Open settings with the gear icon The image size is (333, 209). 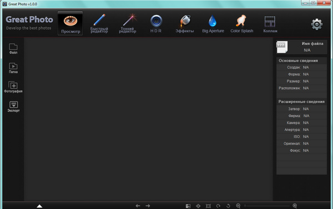tap(317, 24)
